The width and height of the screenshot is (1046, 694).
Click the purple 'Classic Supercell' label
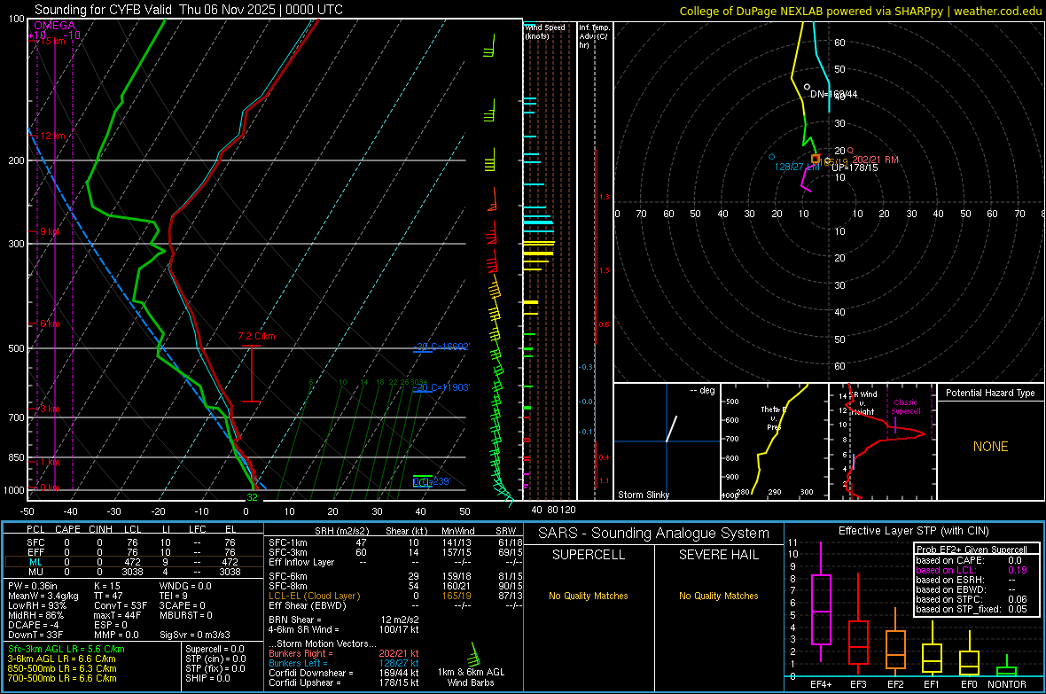click(906, 407)
